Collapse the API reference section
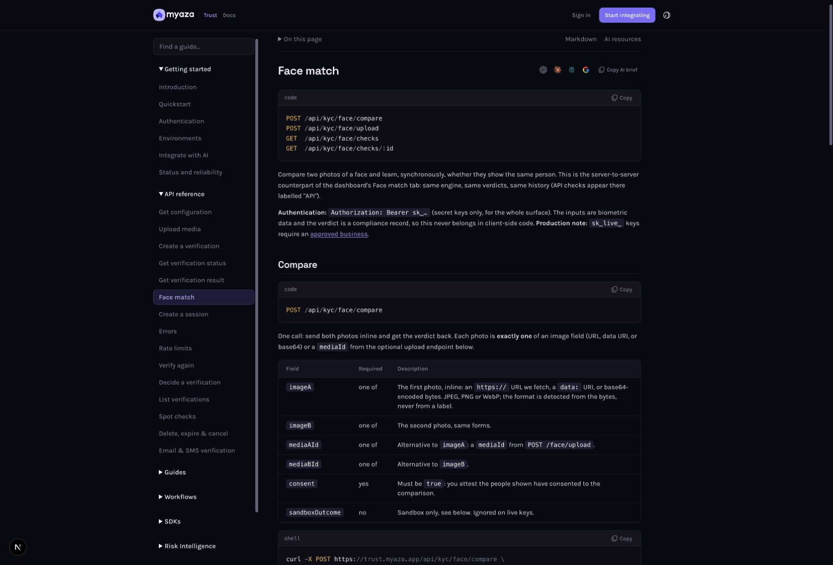Image resolution: width=833 pixels, height=565 pixels. (182, 194)
